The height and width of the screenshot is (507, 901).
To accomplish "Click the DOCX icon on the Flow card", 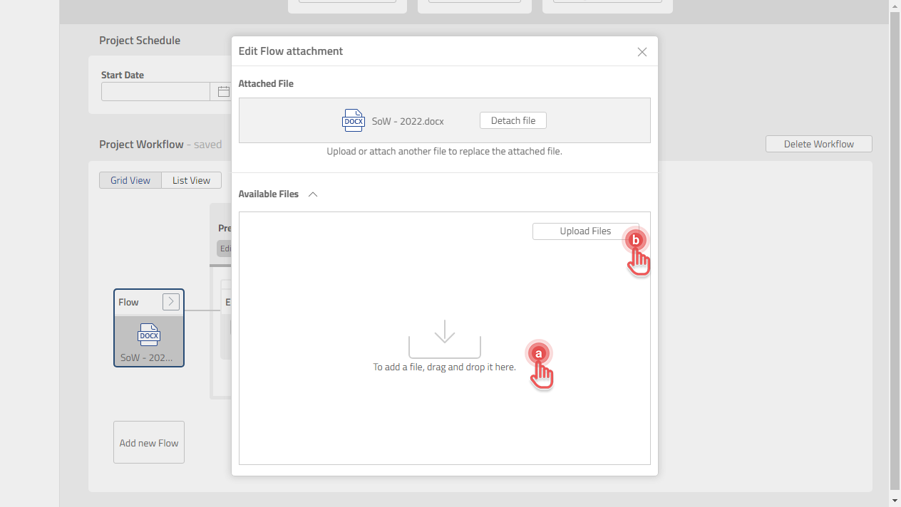I will click(148, 335).
